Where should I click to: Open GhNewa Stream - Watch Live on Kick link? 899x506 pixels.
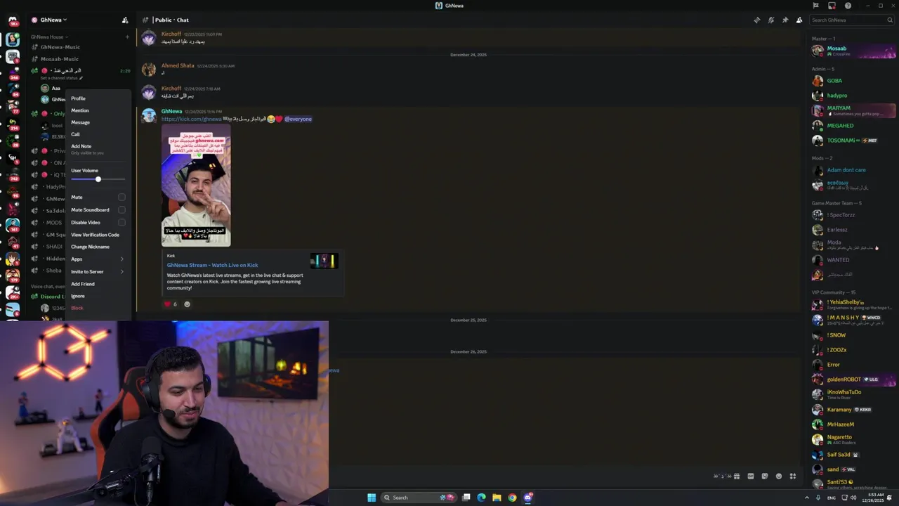click(212, 266)
